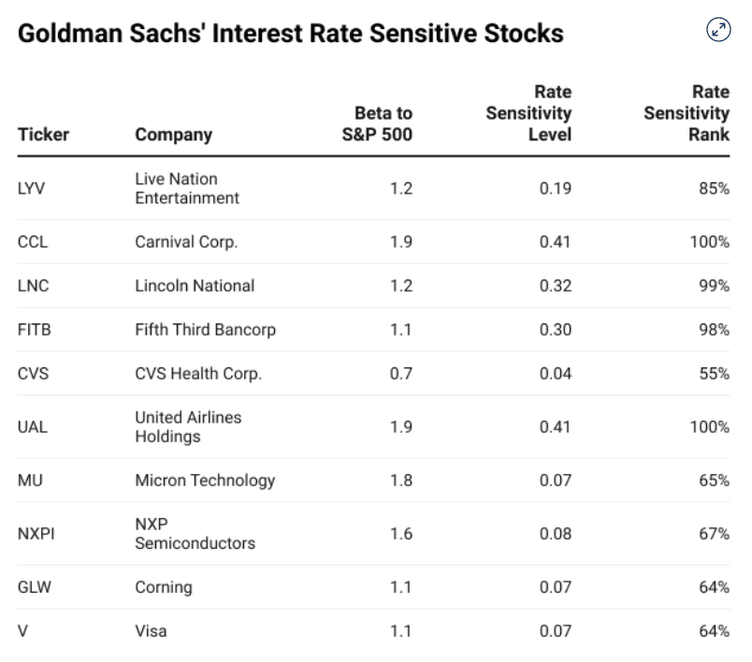Viewport: 752px width, 662px height.
Task: Click the Ticker column header
Action: click(x=43, y=135)
